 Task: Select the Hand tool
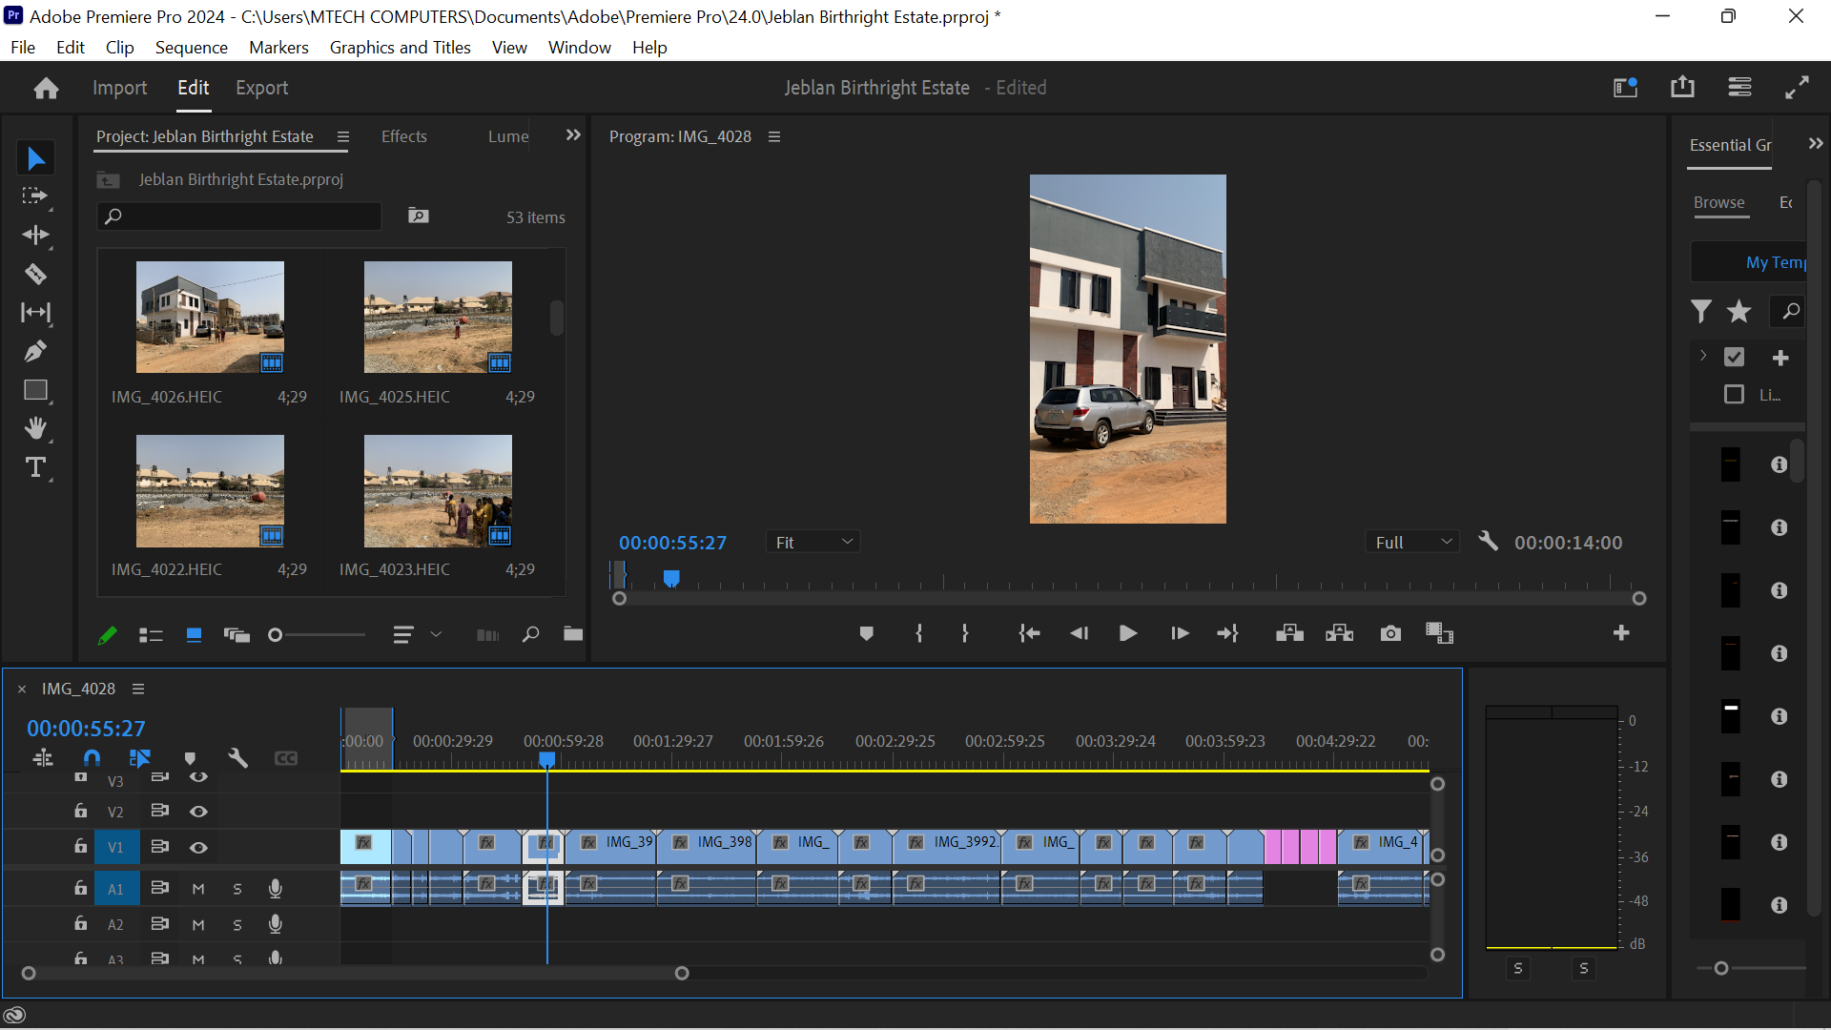click(35, 428)
